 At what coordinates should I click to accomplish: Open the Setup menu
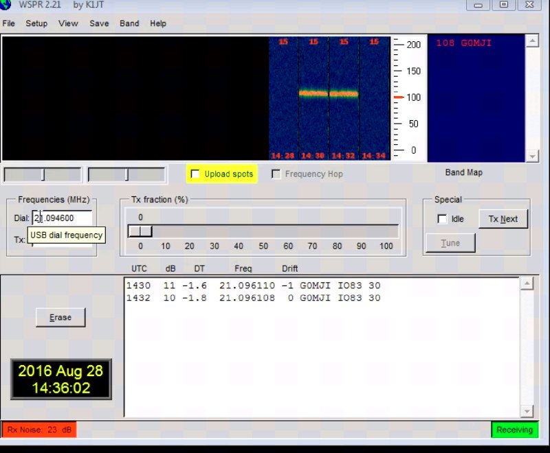(36, 23)
